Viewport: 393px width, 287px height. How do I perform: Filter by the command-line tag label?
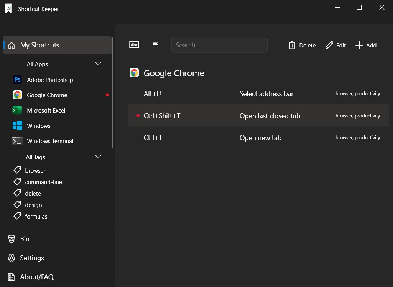[43, 182]
